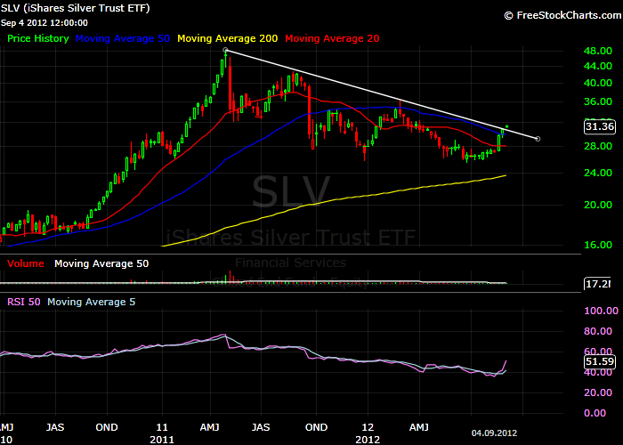Click the first JAS quarter label
Viewport: 623px width, 445px height.
tap(55, 427)
